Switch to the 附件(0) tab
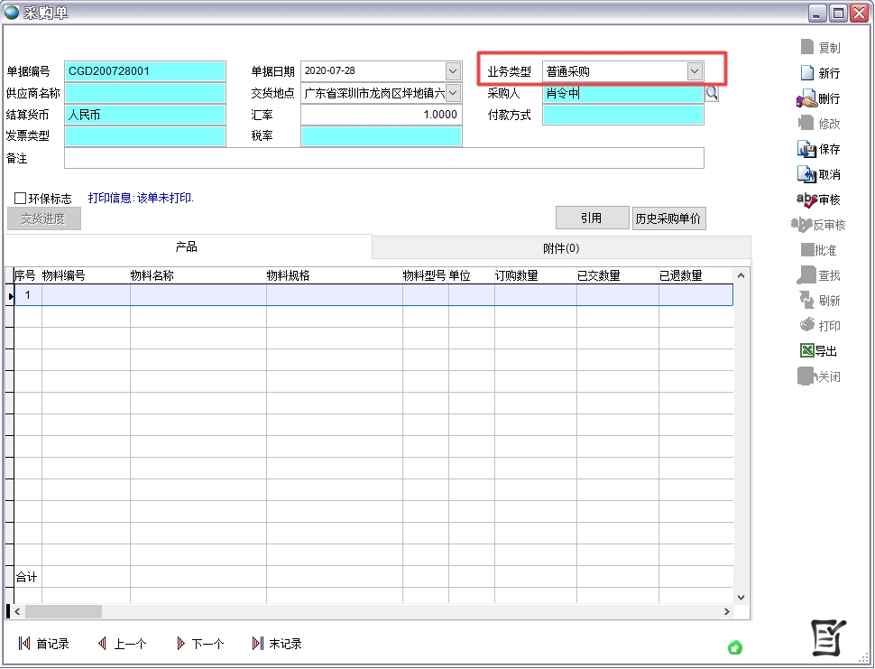The width and height of the screenshot is (875, 669). pyautogui.click(x=561, y=247)
